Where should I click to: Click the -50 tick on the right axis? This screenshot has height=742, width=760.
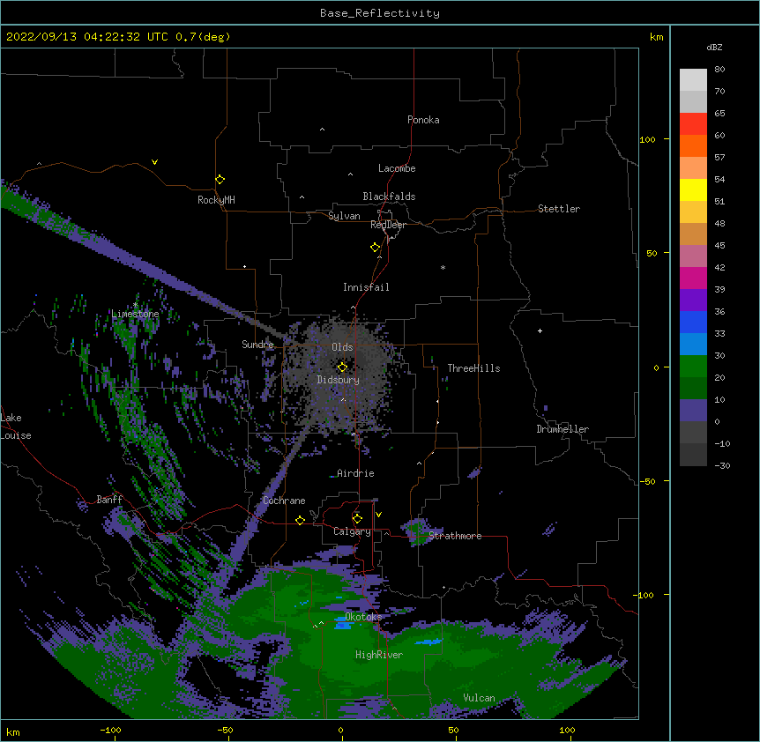[x=647, y=481]
